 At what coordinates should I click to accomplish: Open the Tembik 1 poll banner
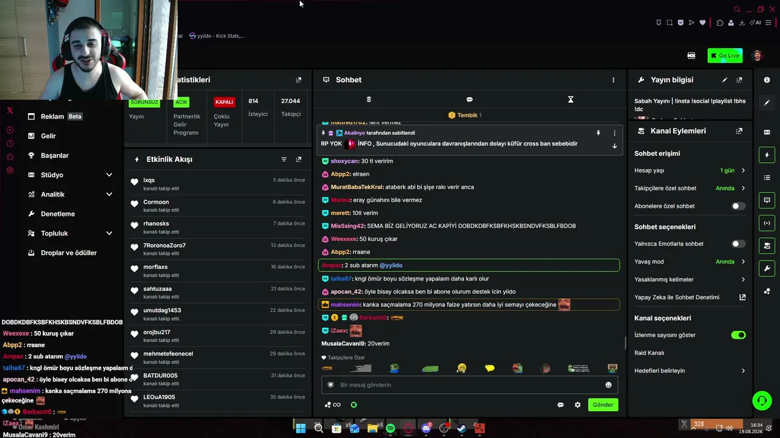tap(465, 115)
